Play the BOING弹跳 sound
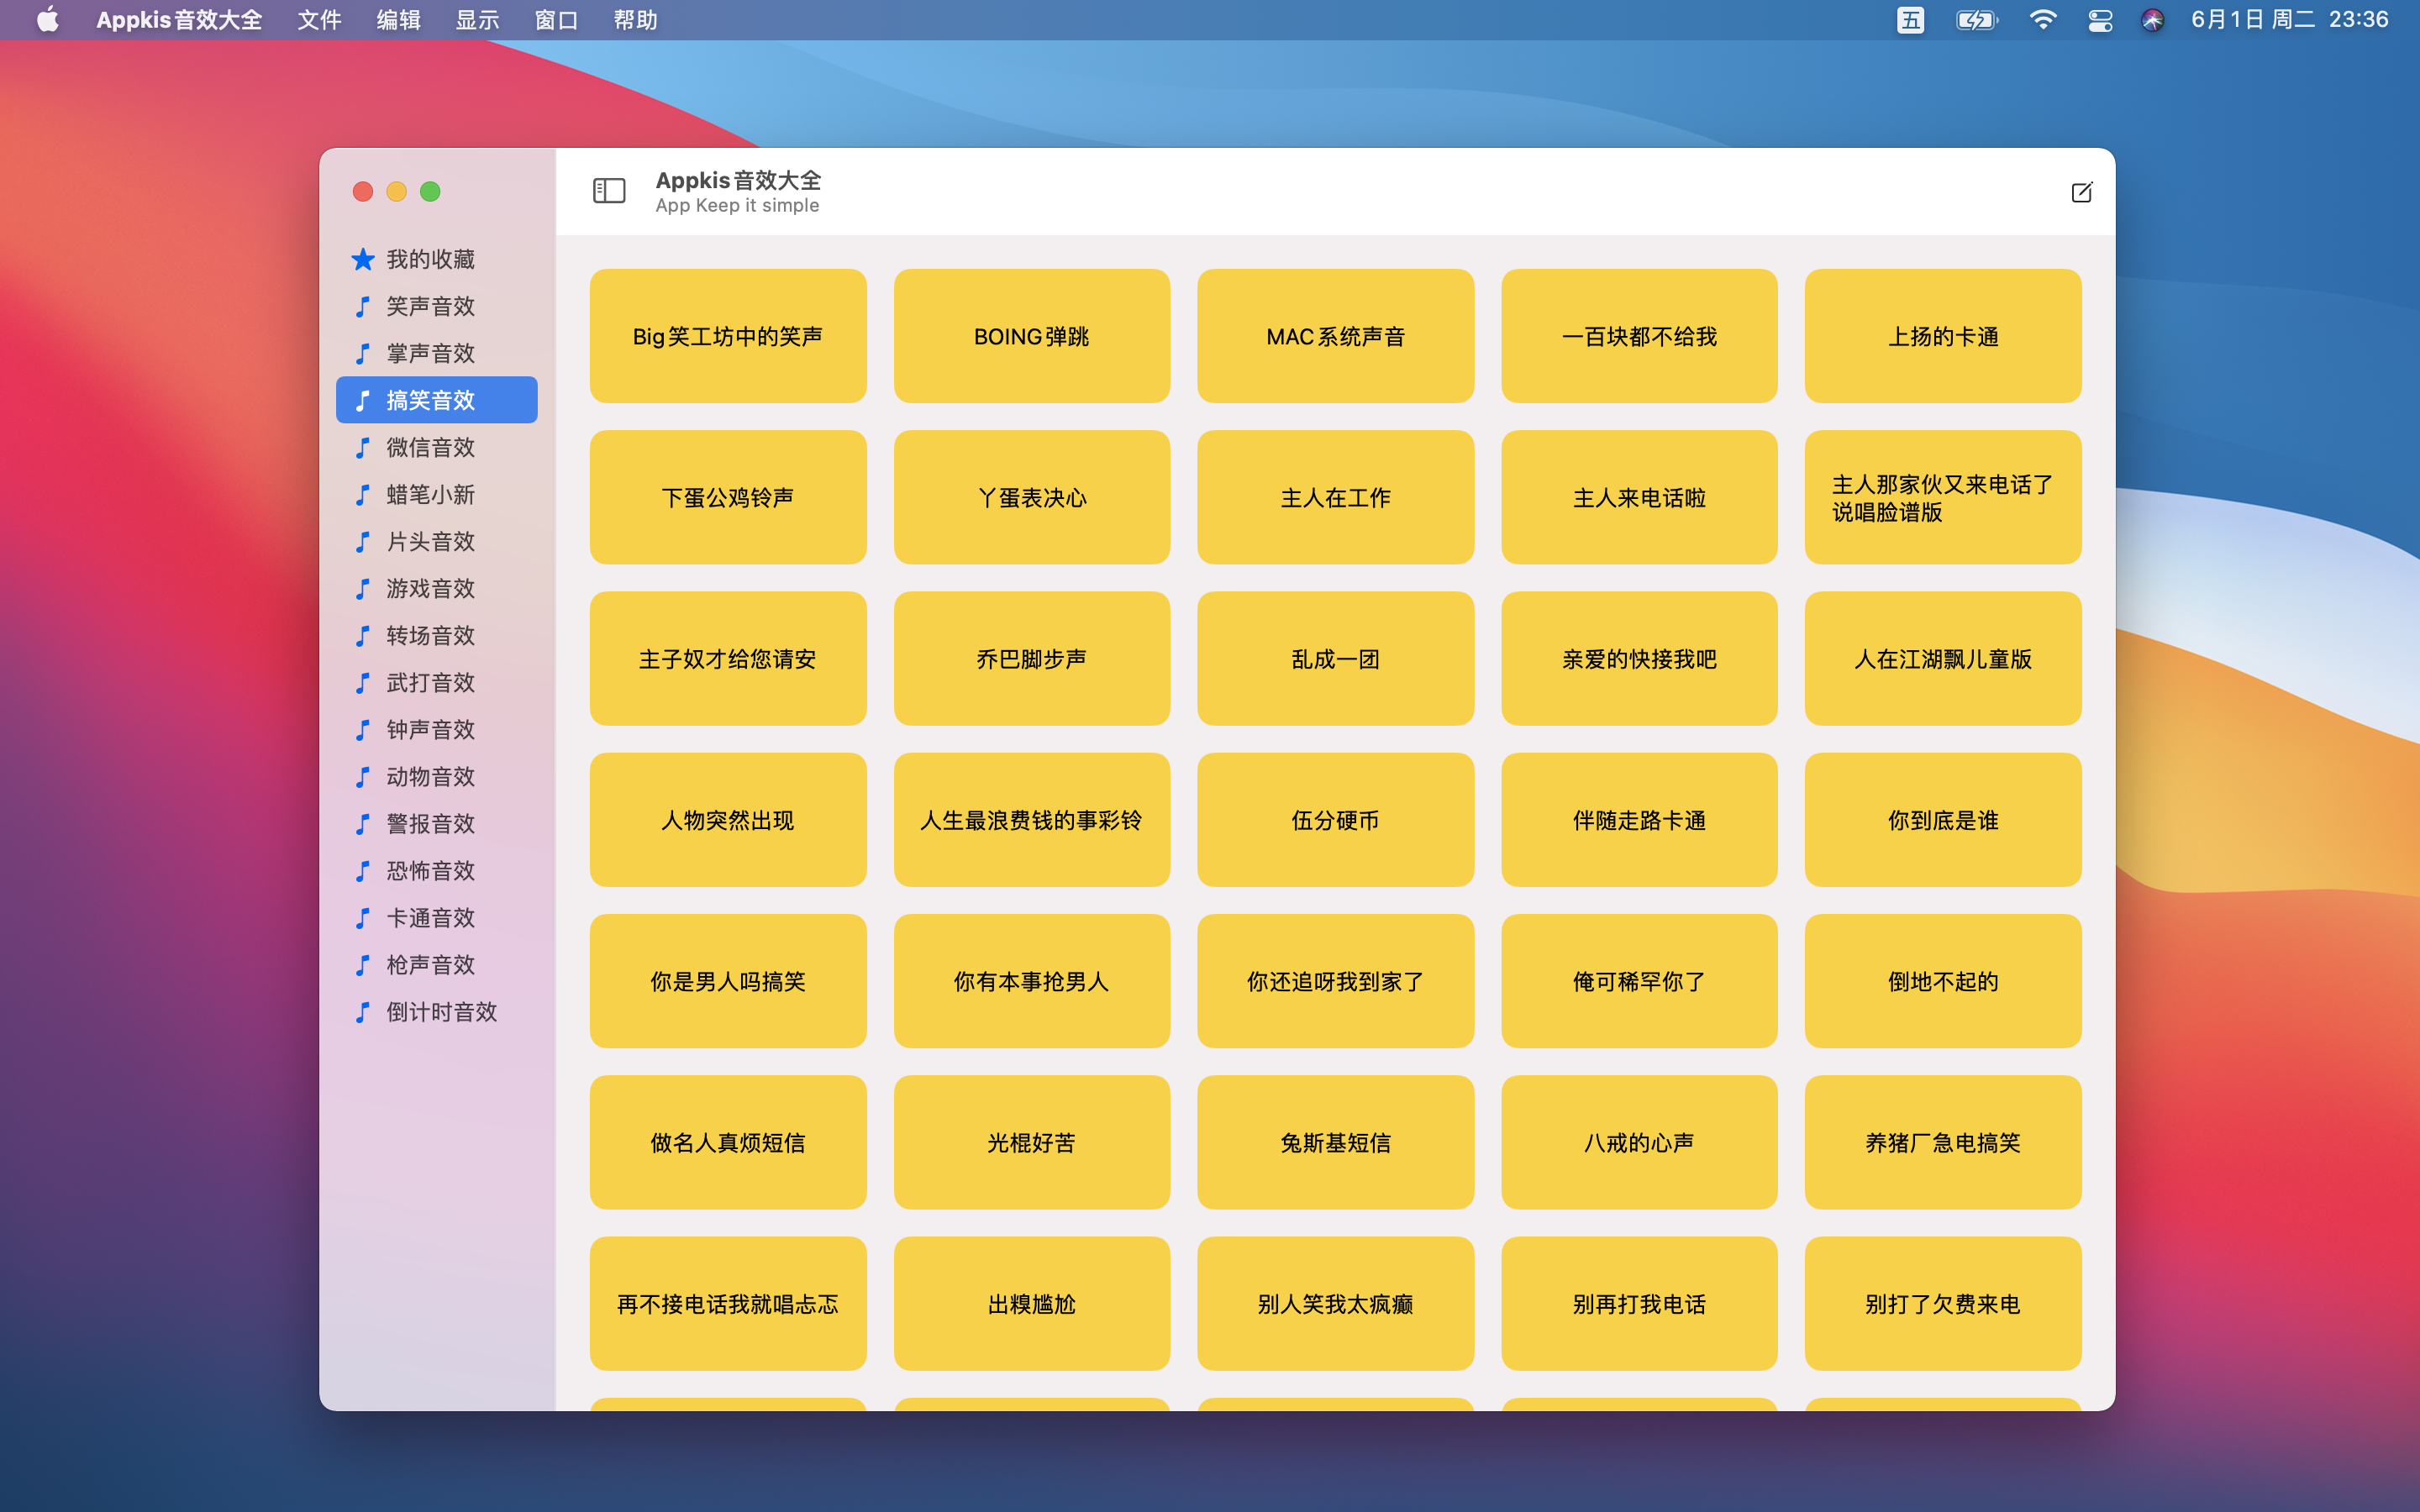 (x=1031, y=336)
